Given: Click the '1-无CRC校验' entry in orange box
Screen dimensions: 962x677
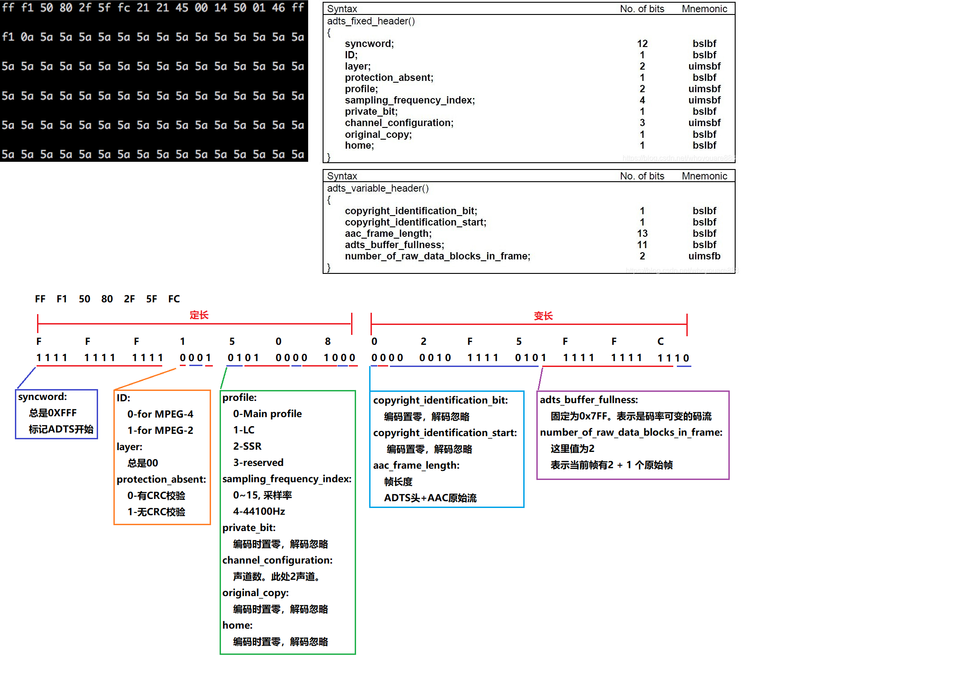Looking at the screenshot, I should coord(156,512).
